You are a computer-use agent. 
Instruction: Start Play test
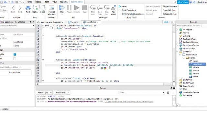62,8
